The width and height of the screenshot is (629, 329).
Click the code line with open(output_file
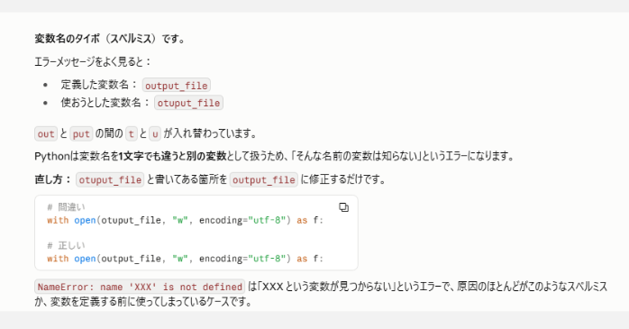point(185,259)
